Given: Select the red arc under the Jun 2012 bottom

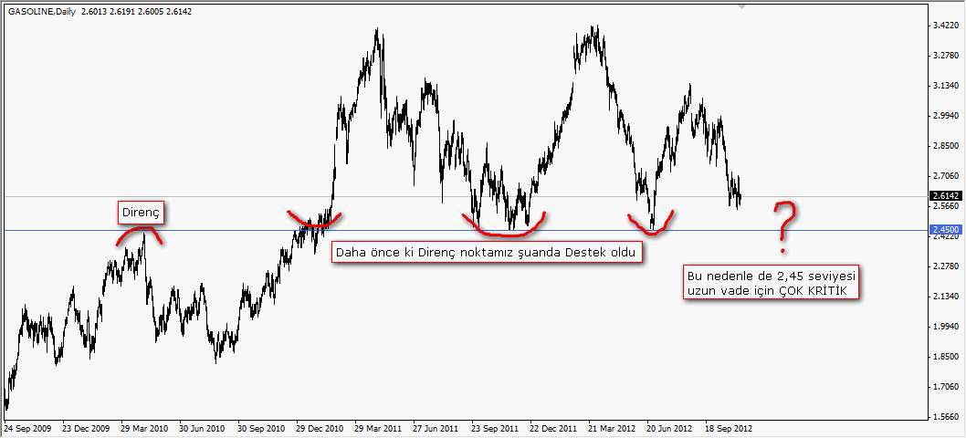Looking at the screenshot, I should pyautogui.click(x=650, y=224).
